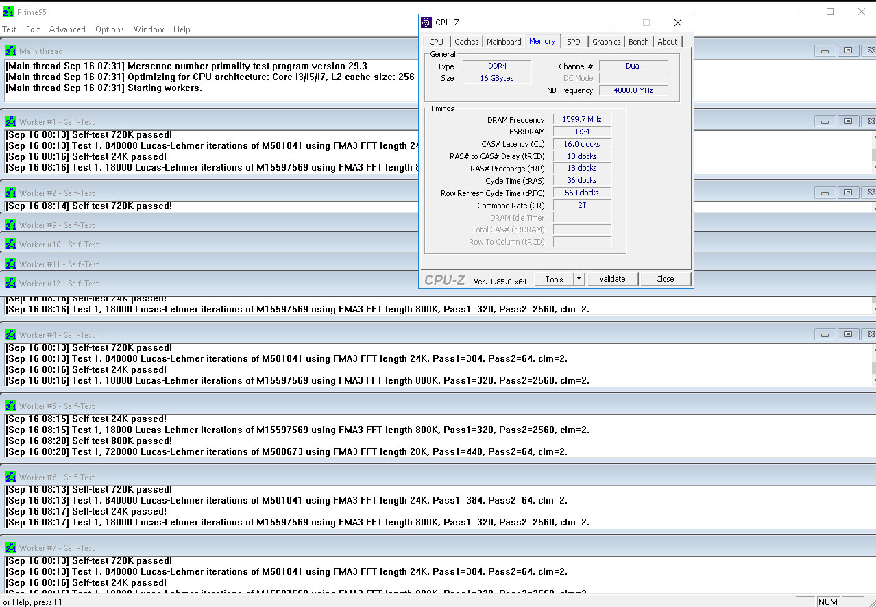Screen dimensions: 876x607
Task: Click the M580673 test line in Worker #5
Action: [287, 451]
